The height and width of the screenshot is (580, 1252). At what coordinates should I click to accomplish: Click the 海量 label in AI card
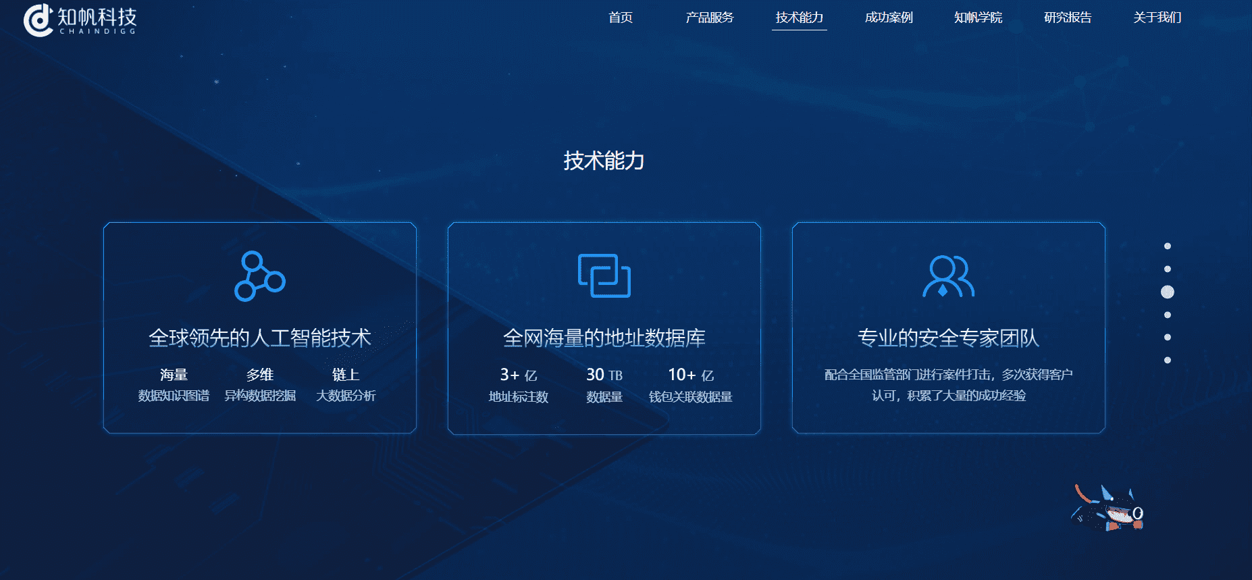[x=174, y=375]
